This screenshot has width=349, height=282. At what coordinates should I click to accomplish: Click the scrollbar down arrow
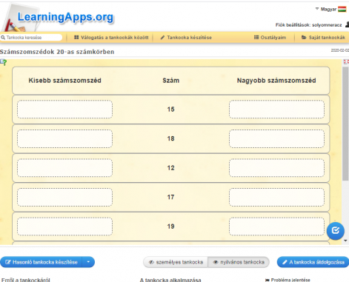[345, 241]
